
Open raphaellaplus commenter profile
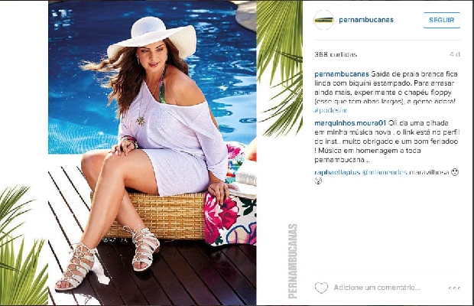337,172
